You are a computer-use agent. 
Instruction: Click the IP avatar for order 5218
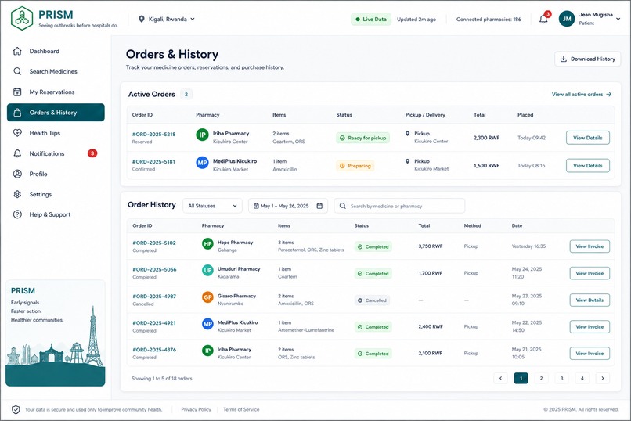click(202, 135)
